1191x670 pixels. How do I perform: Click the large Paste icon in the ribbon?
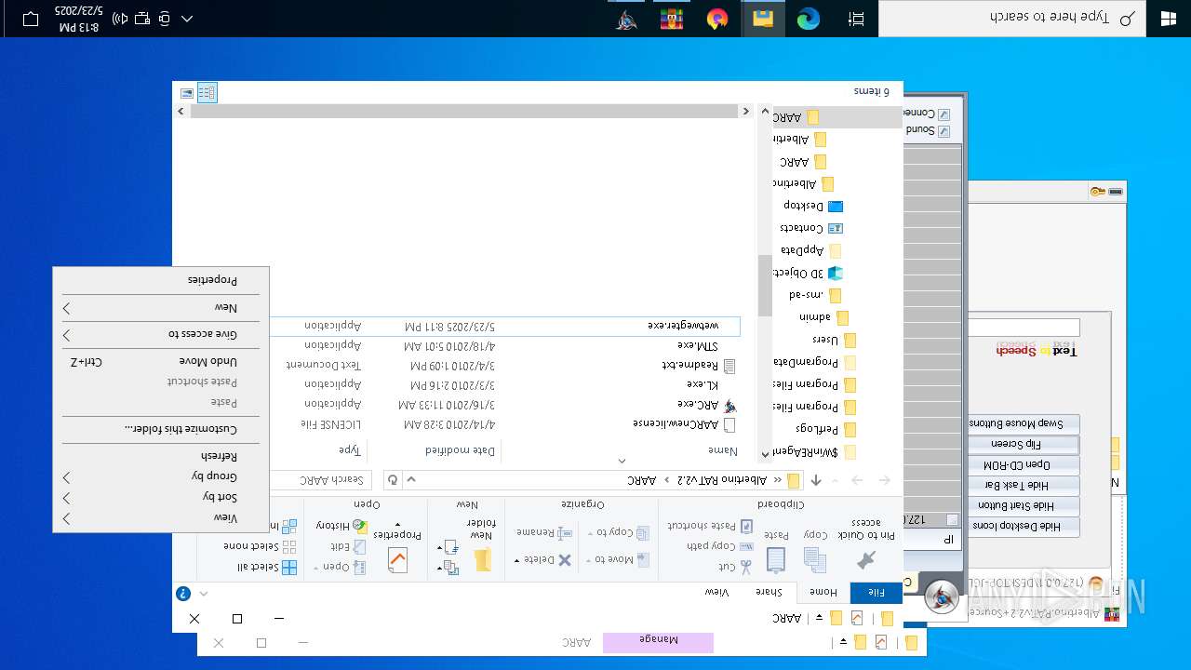776,559
